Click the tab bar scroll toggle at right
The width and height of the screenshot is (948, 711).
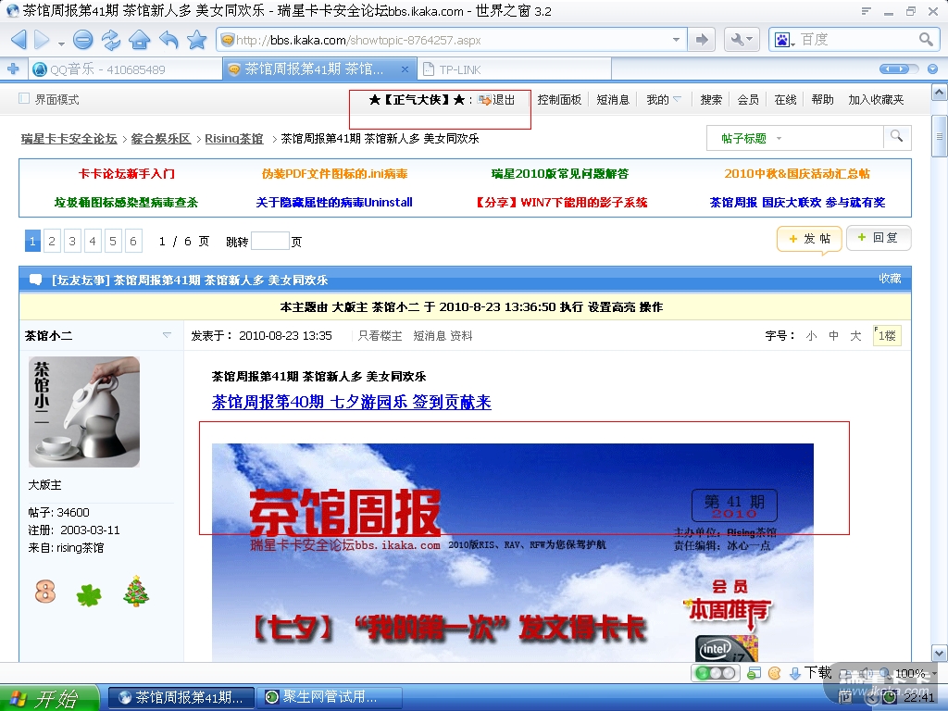coord(898,69)
